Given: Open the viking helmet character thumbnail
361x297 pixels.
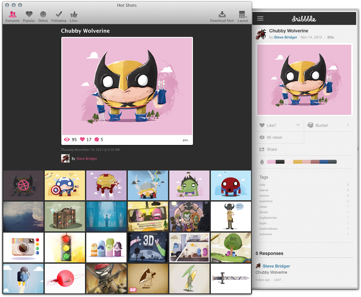Looking at the screenshot, I should click(x=231, y=216).
